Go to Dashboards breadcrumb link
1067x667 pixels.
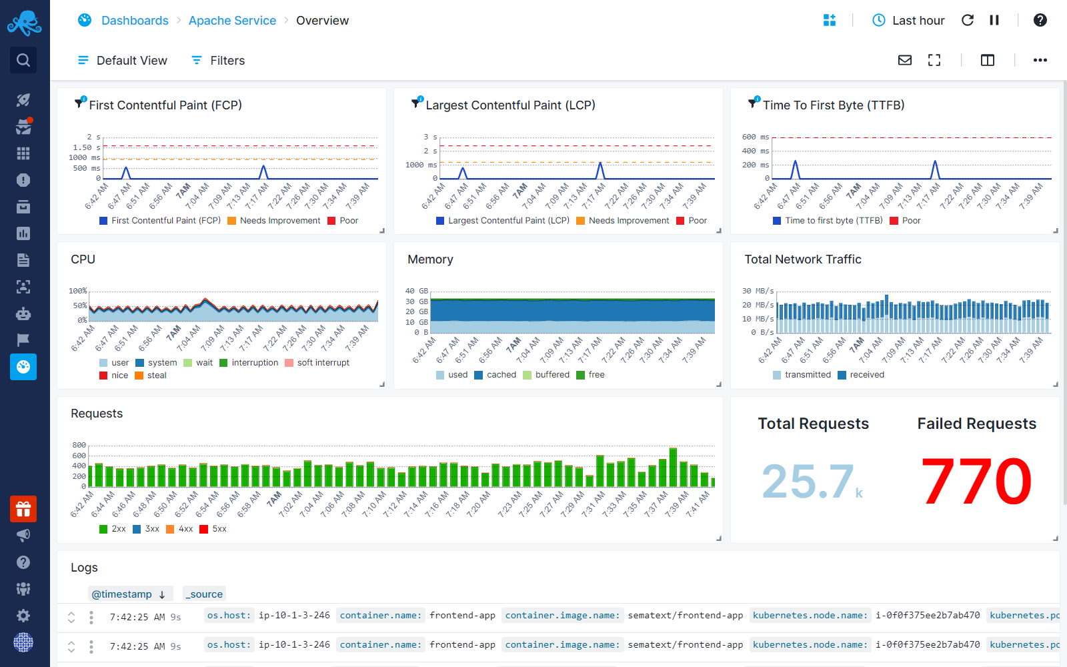tap(135, 21)
